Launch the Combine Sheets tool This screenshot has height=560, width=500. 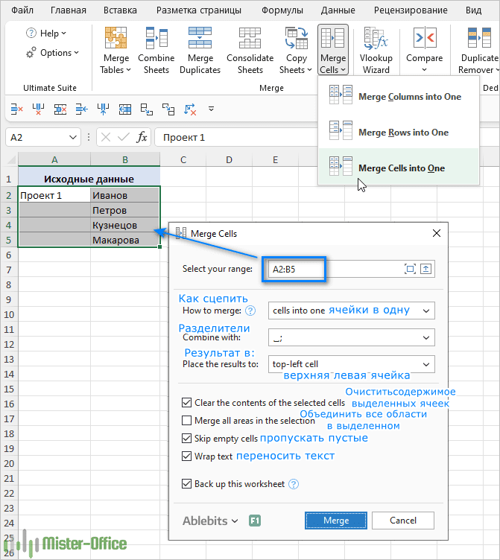pyautogui.click(x=156, y=50)
